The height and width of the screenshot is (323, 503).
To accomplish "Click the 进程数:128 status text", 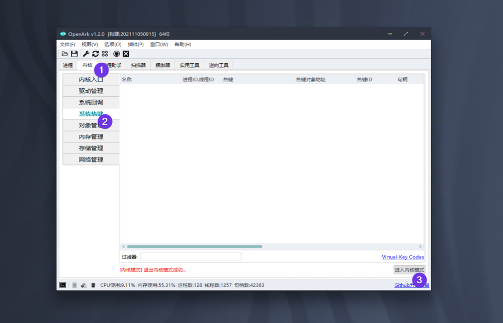I will [190, 285].
